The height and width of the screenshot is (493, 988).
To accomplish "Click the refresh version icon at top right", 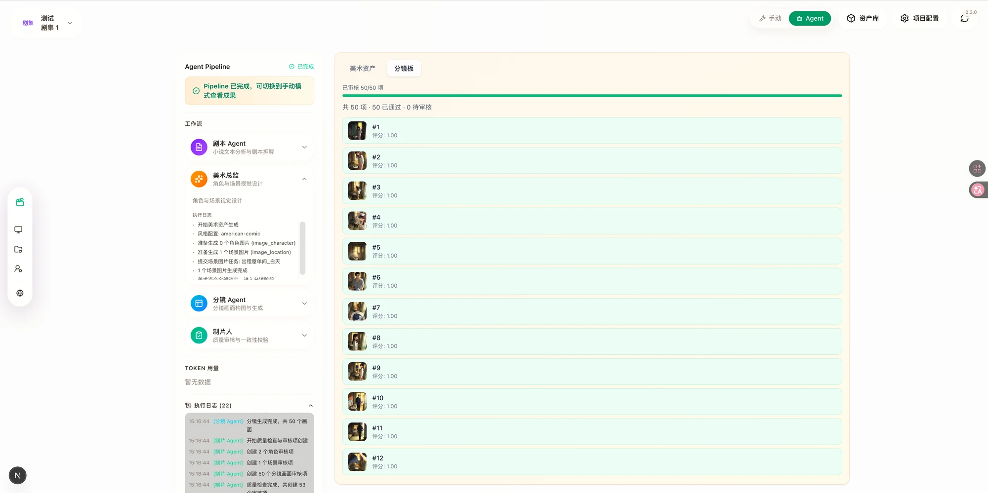I will pos(964,19).
